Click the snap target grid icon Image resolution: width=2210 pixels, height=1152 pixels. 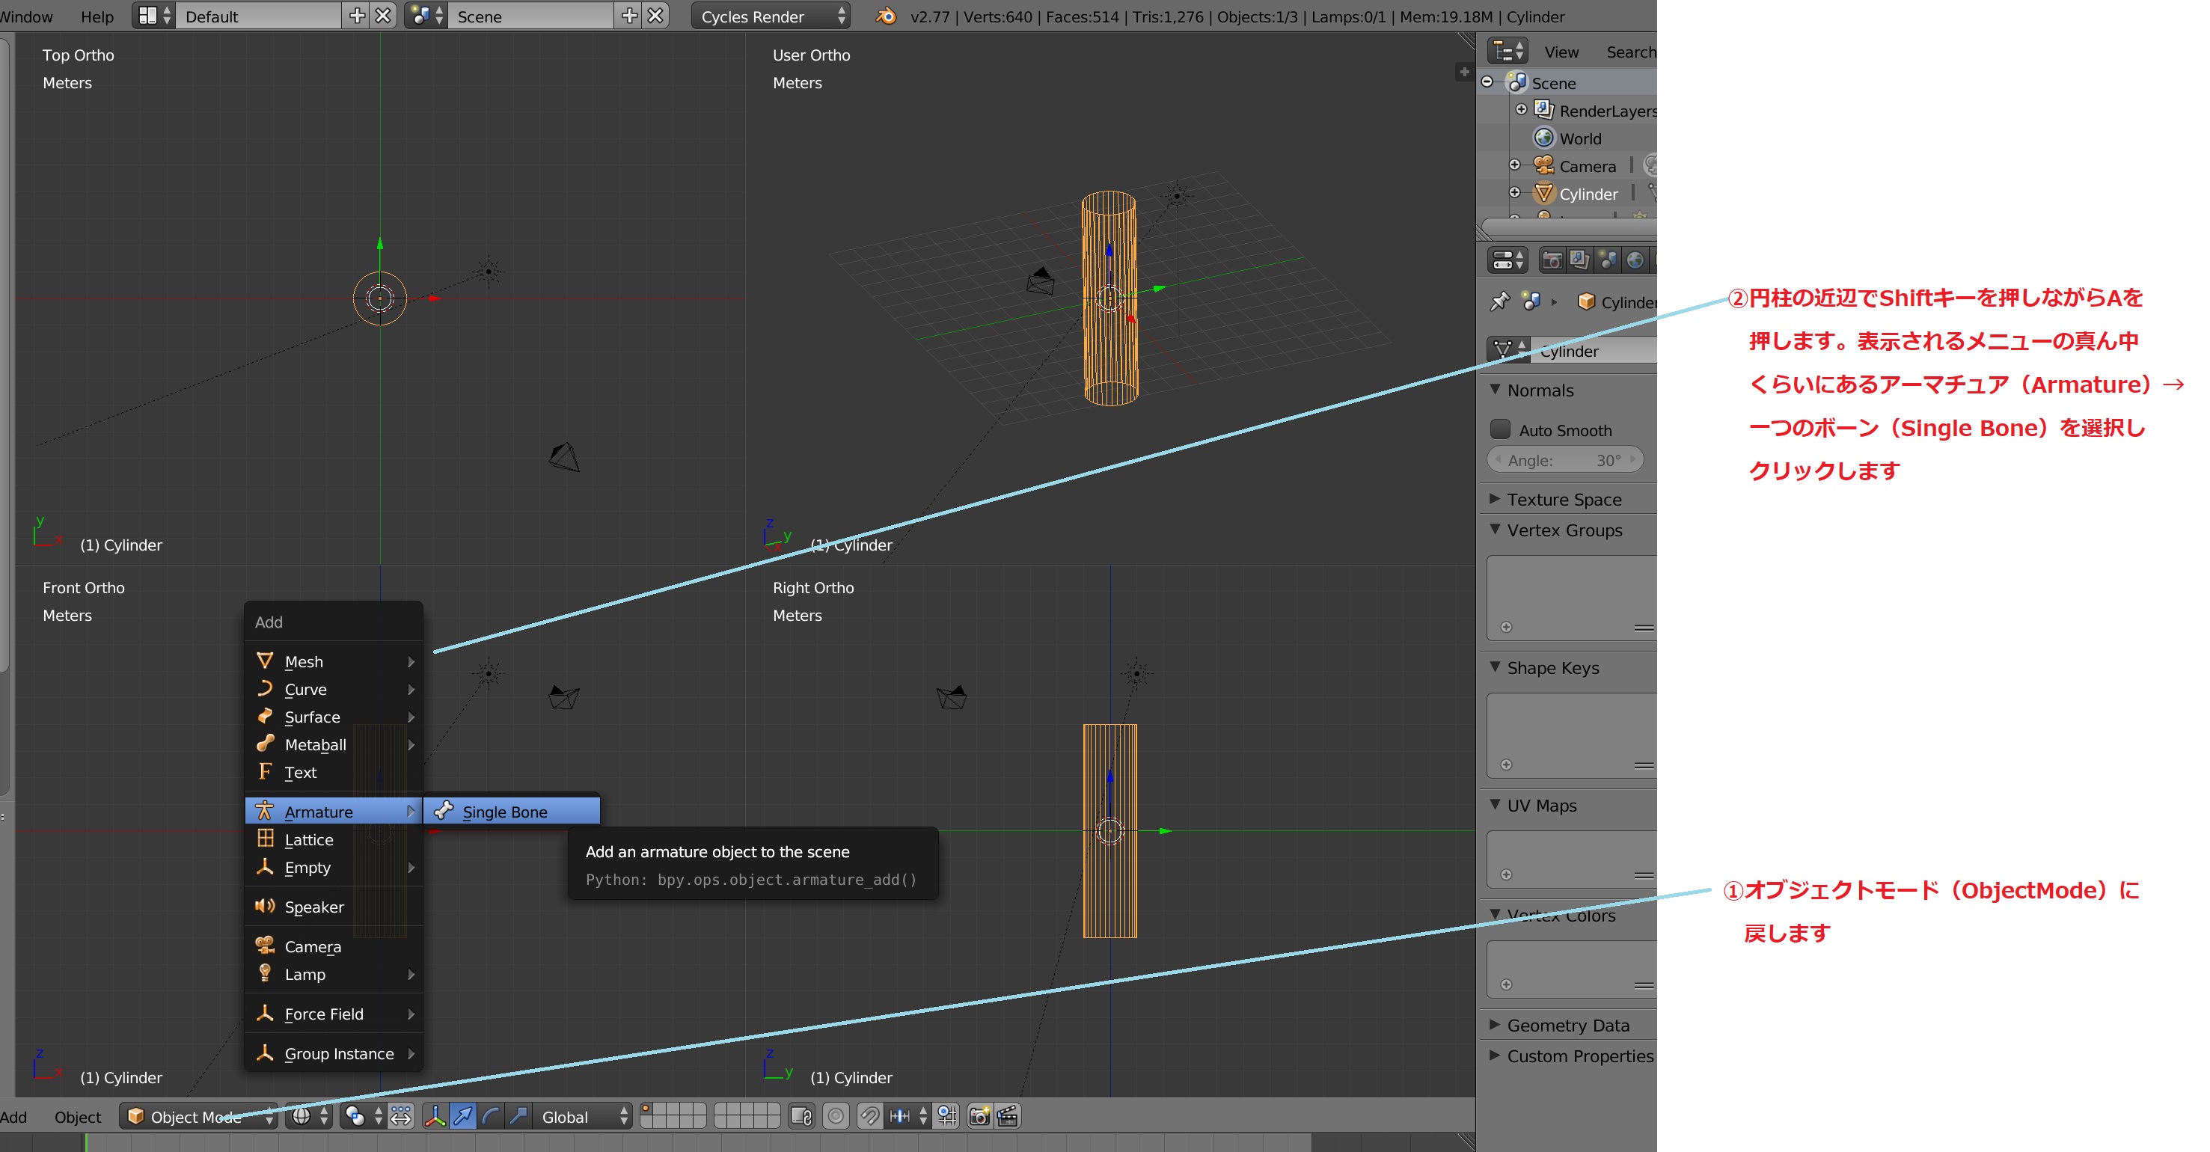pos(947,1116)
